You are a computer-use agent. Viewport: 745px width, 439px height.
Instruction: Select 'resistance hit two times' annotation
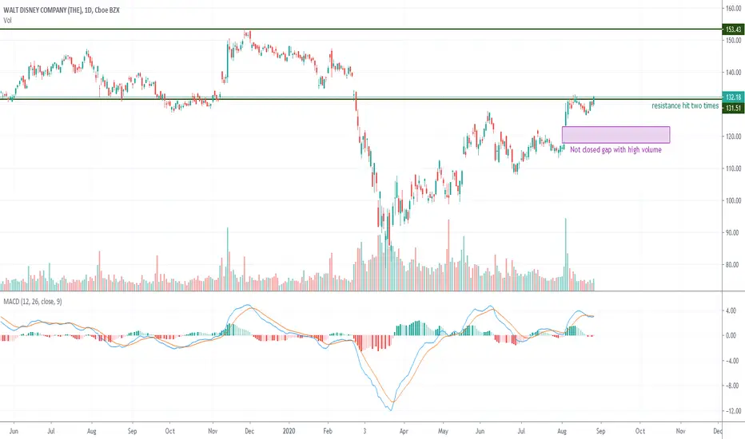(x=685, y=106)
